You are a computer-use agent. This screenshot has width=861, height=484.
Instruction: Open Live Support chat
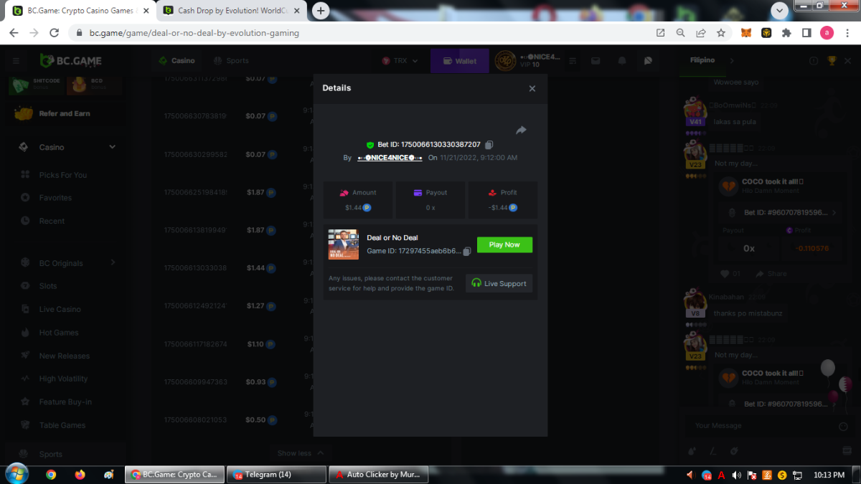coord(499,283)
